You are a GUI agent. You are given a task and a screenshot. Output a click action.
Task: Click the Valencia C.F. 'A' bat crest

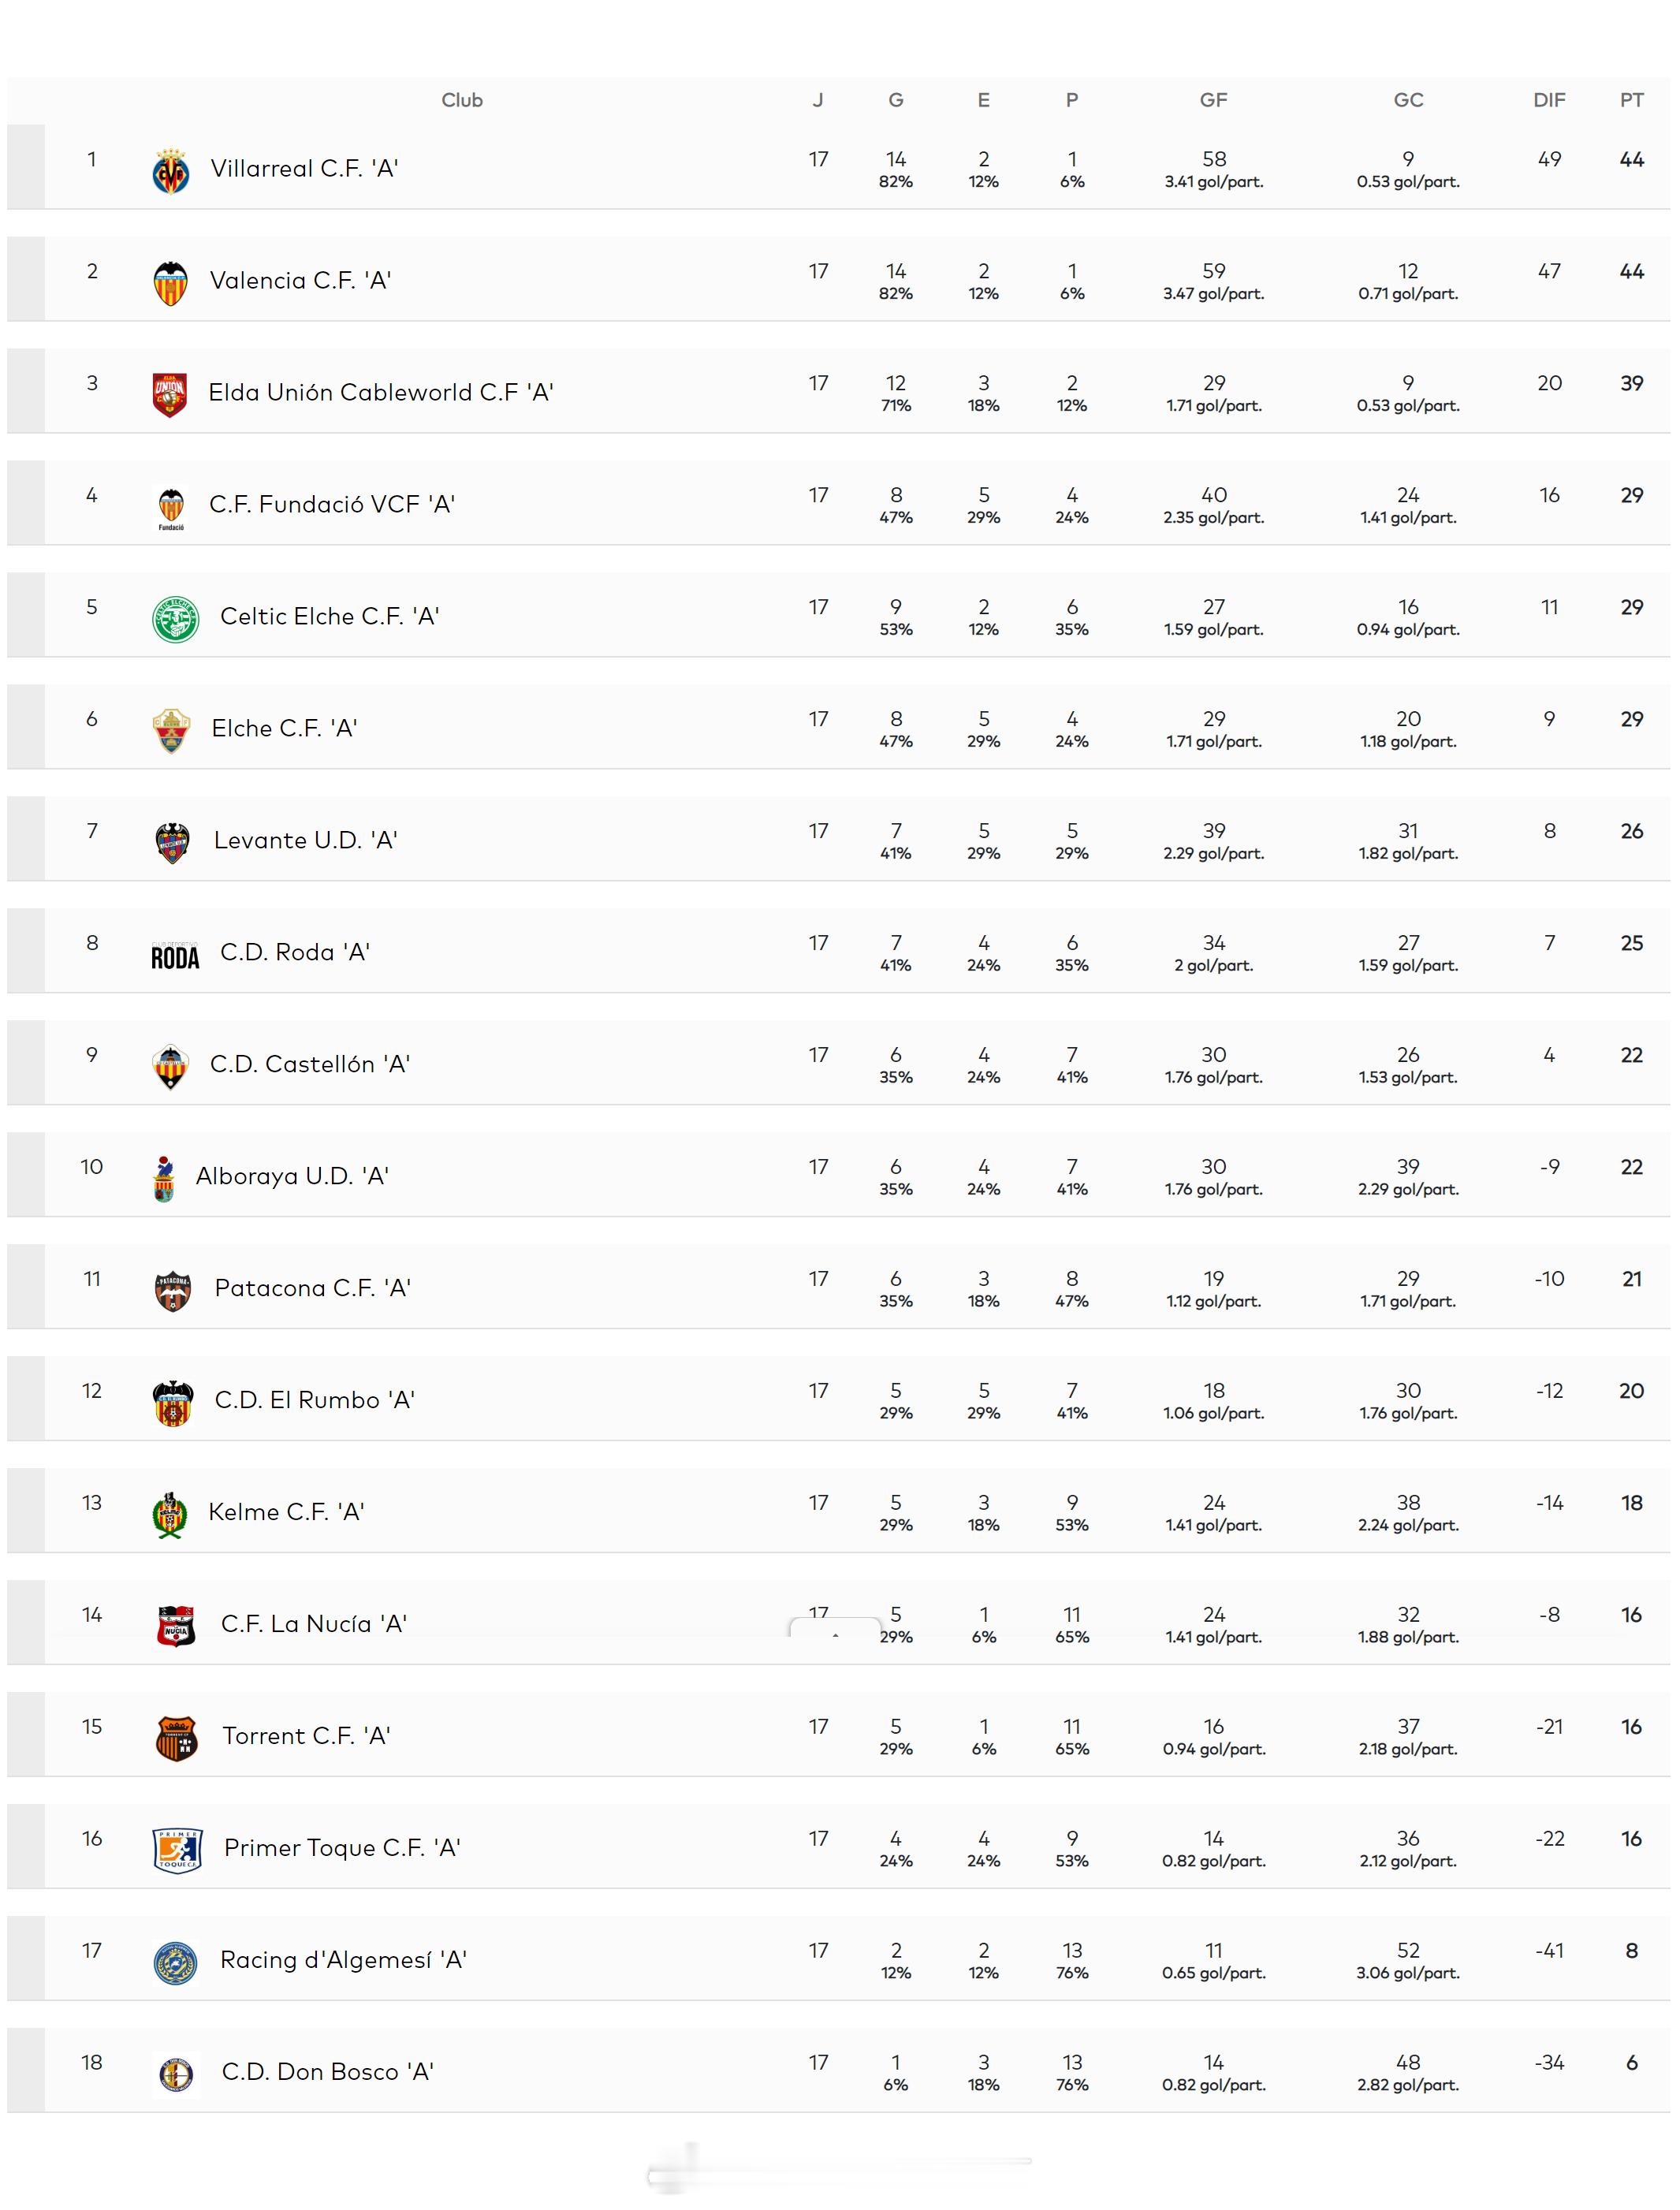[171, 283]
